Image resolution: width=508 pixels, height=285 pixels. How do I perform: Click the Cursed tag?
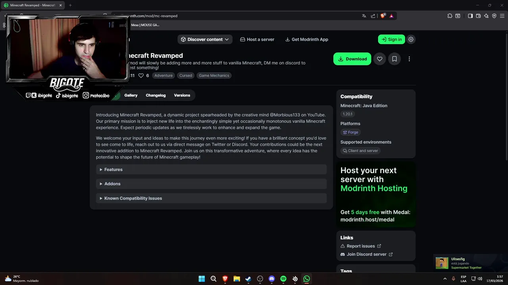(186, 76)
